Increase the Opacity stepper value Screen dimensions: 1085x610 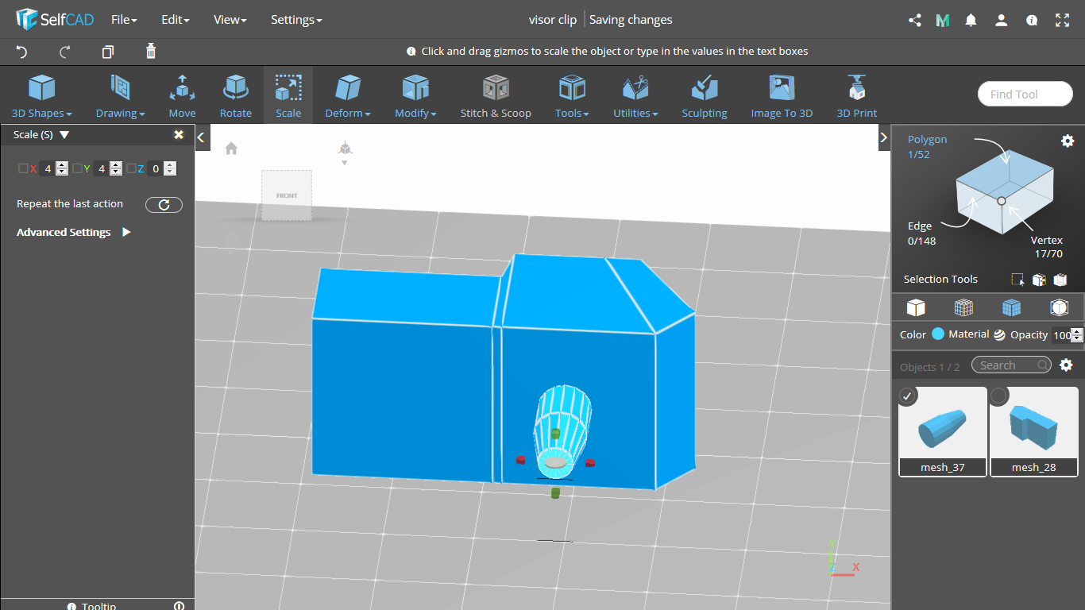(1077, 331)
